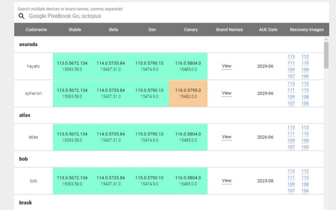Click the vertical scrollbar thumb
Viewport: 336px width, 210px height.
tap(326, 55)
